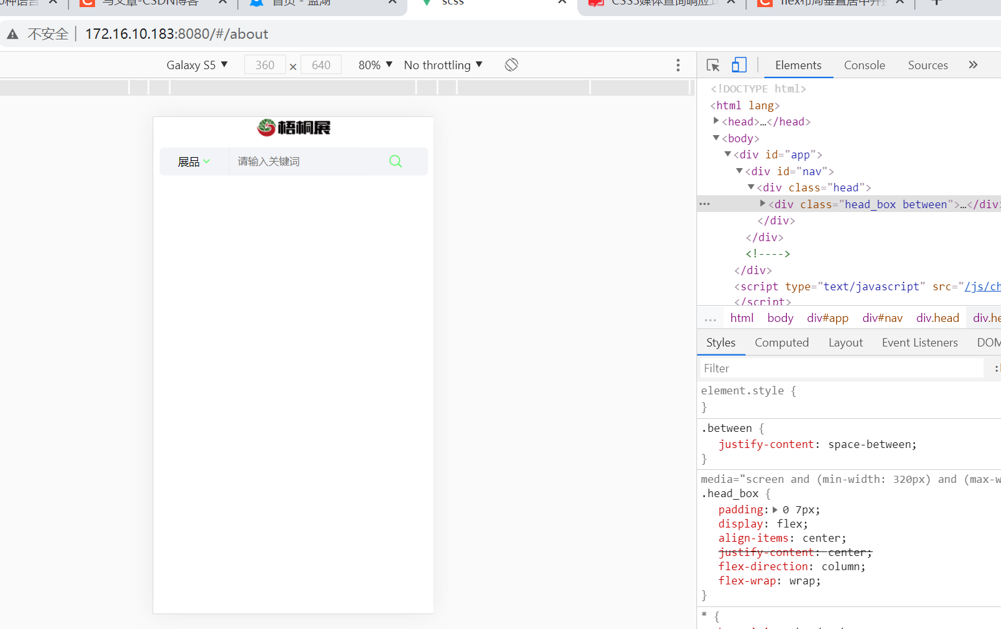The image size is (1001, 629).
Task: Click body in the breadcrumb bar
Action: [780, 318]
